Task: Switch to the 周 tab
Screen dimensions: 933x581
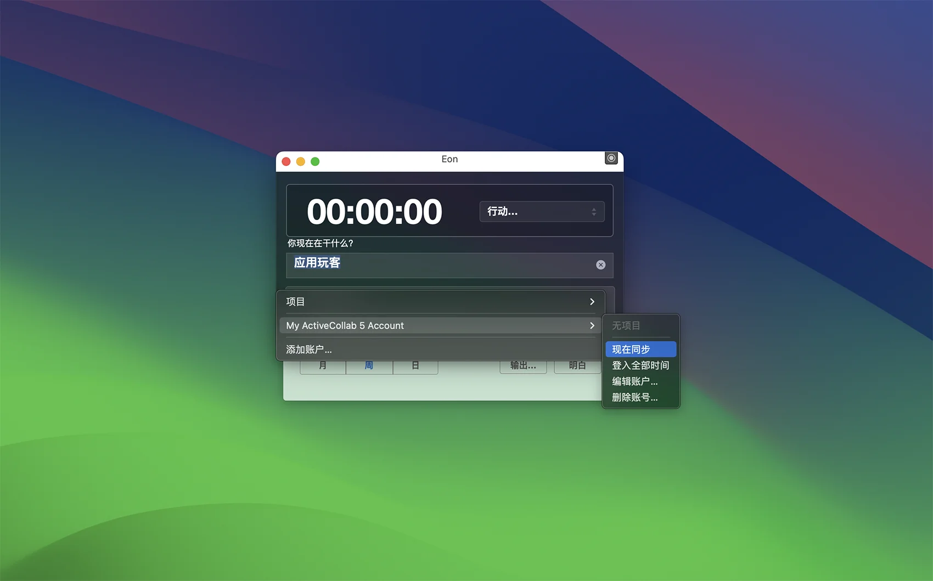Action: pyautogui.click(x=369, y=367)
